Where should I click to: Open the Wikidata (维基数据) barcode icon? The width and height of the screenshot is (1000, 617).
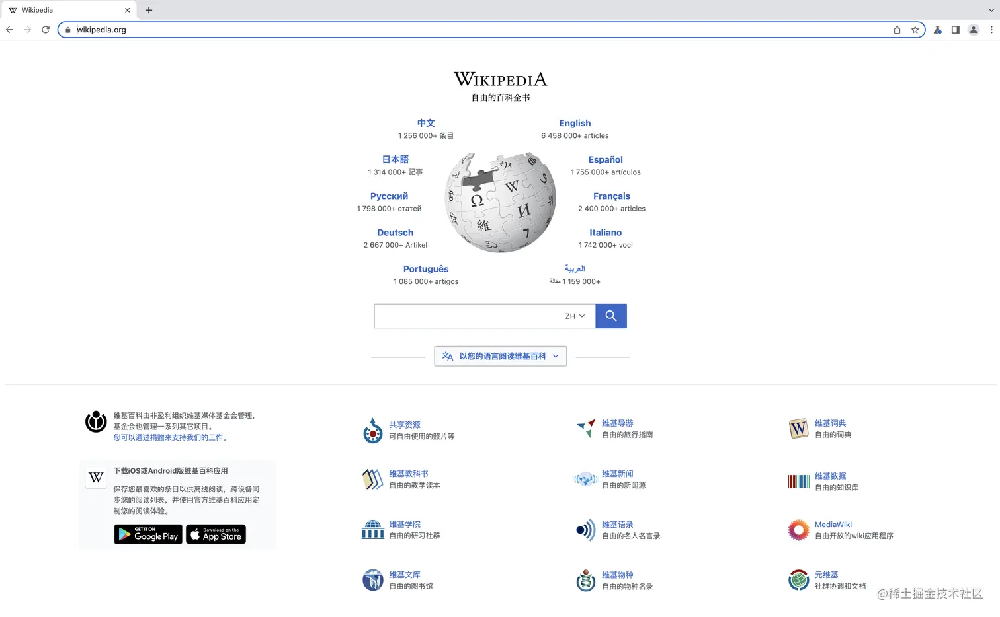[798, 481]
